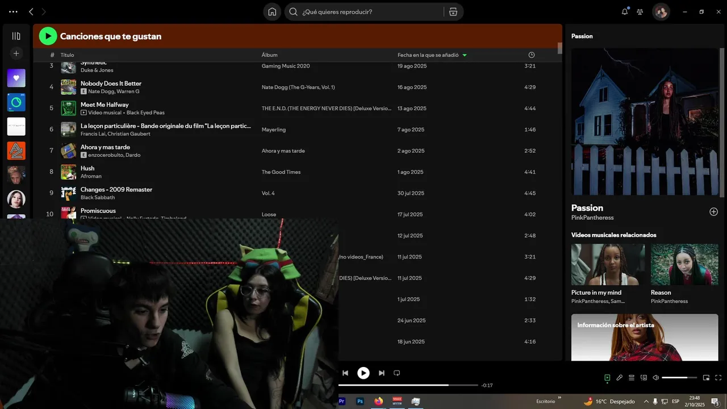Play 'Canciones que te gustan' with green button
The height and width of the screenshot is (409, 727).
coord(48,36)
